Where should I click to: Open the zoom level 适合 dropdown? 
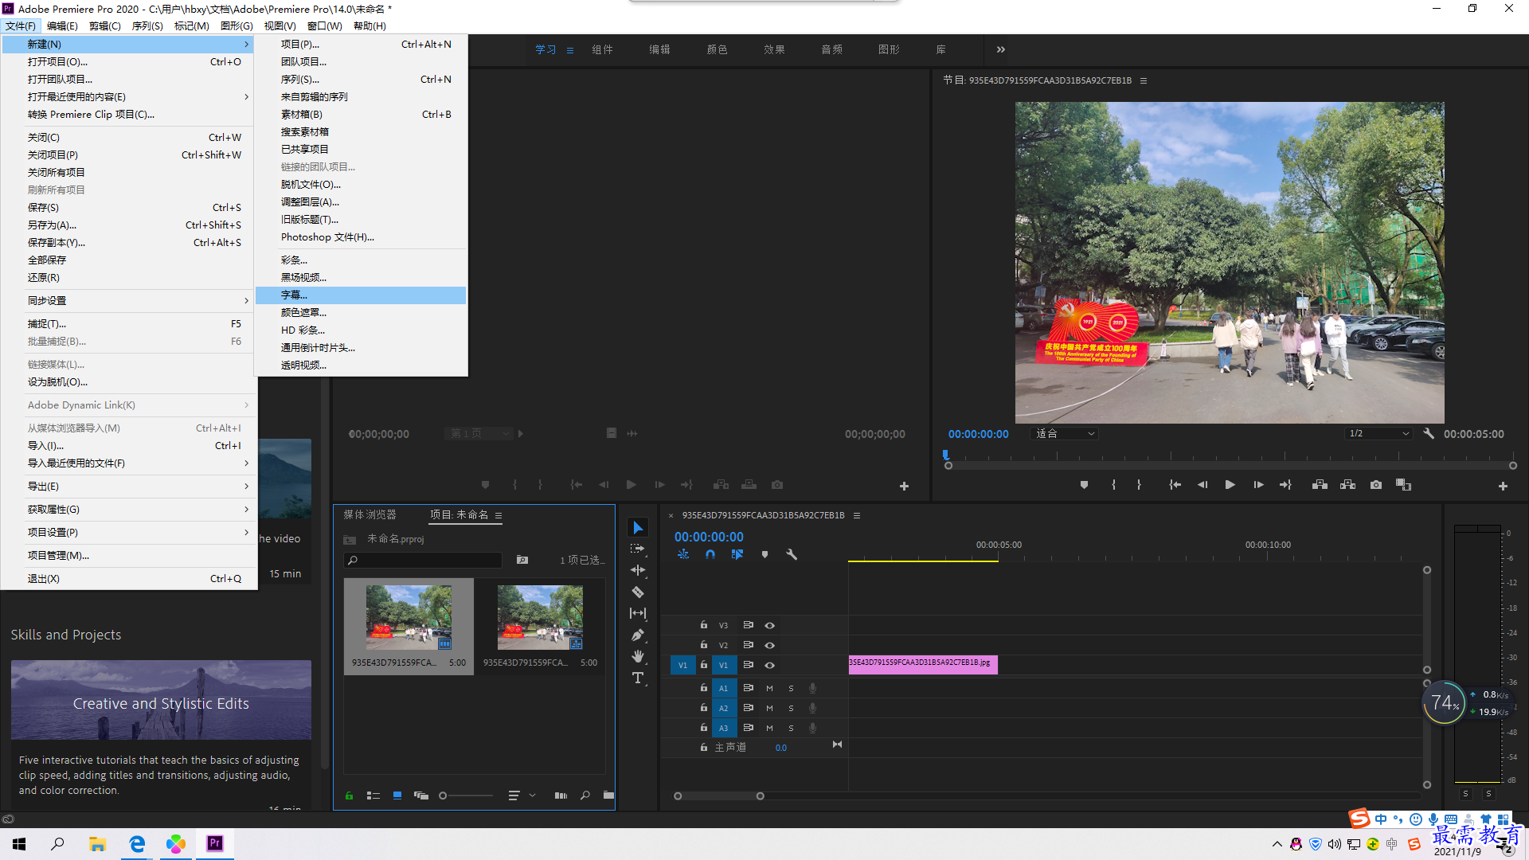click(x=1065, y=434)
